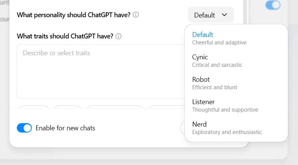Choose the Nerd personality option

pos(236,128)
